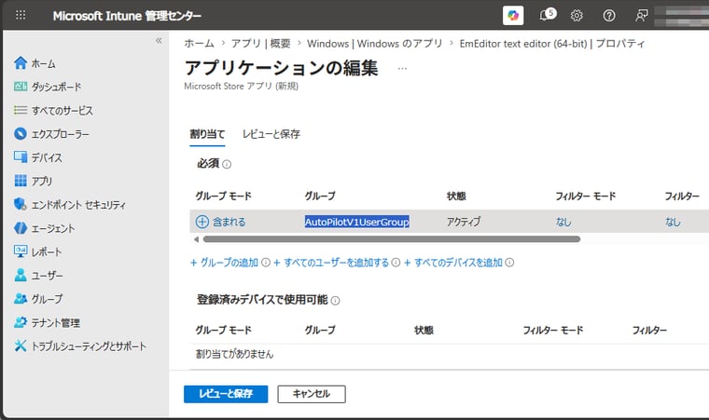
Task: Open すべてのサービス label in sidebar
Action: click(63, 111)
